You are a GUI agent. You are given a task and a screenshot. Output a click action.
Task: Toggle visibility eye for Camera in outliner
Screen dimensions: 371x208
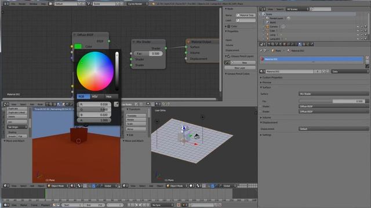click(x=358, y=27)
